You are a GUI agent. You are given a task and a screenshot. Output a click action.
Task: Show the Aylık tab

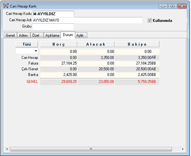click(x=81, y=35)
